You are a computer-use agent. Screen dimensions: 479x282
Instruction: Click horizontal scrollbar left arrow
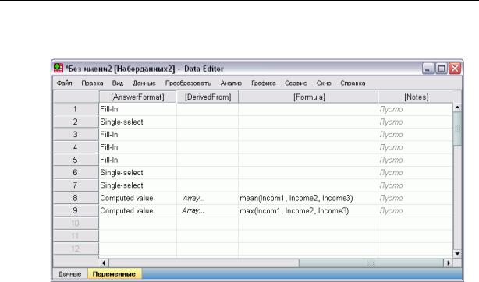pos(104,263)
